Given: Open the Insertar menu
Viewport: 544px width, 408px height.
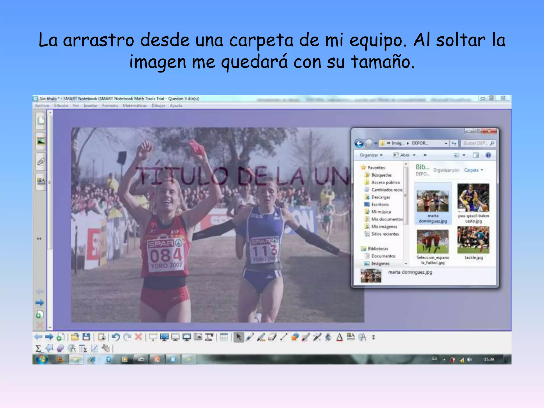Looking at the screenshot, I should click(90, 106).
